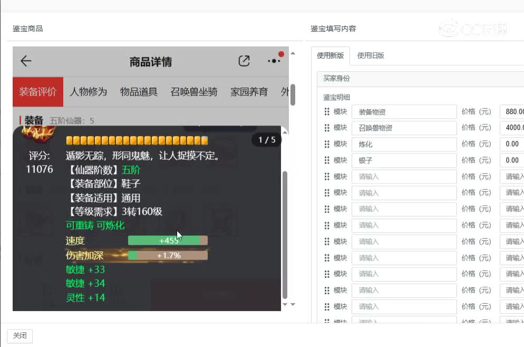The height and width of the screenshot is (347, 524).
Task: Click the 关闭 button at bottom left
Action: [20, 335]
